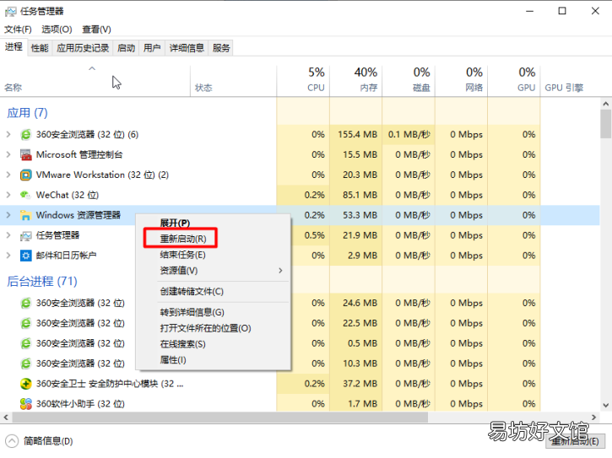Switch to the 服务 tab
This screenshot has height=458, width=612.
(221, 48)
